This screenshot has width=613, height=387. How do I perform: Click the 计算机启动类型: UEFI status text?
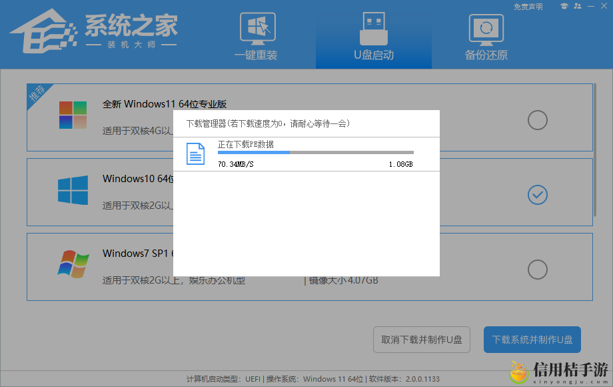223,379
